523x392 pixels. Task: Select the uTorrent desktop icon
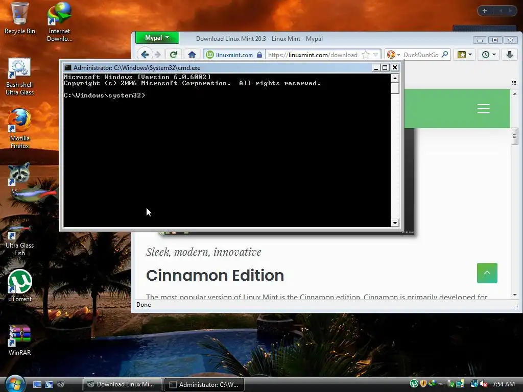point(20,286)
